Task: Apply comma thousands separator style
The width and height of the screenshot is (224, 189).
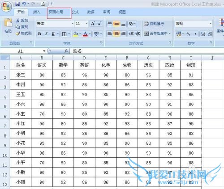Action: (195, 34)
